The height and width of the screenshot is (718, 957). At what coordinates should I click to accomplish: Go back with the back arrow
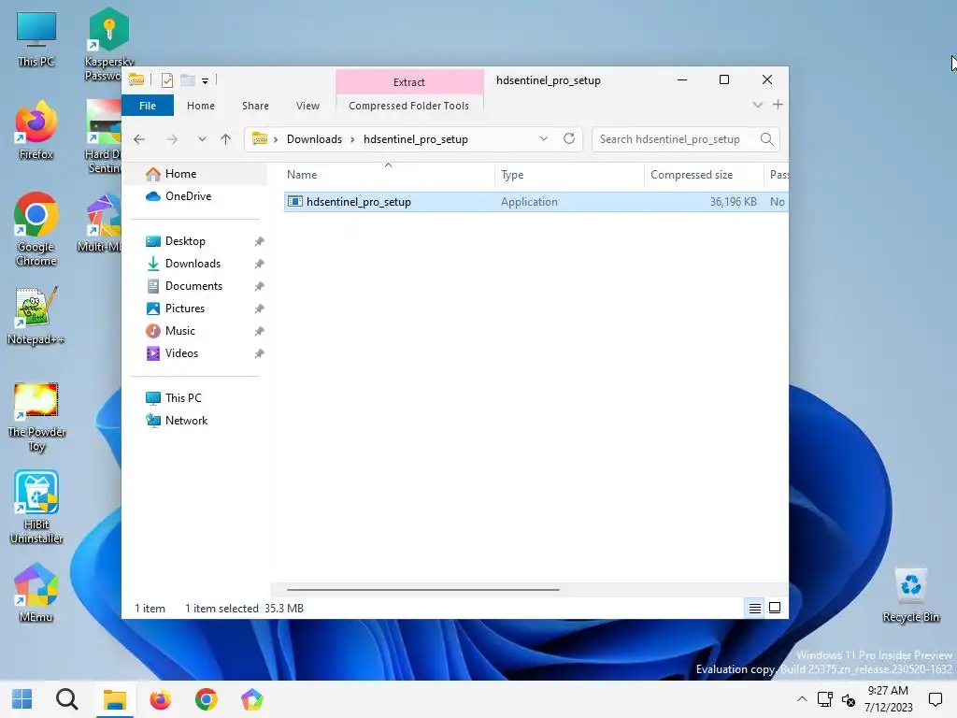click(139, 139)
